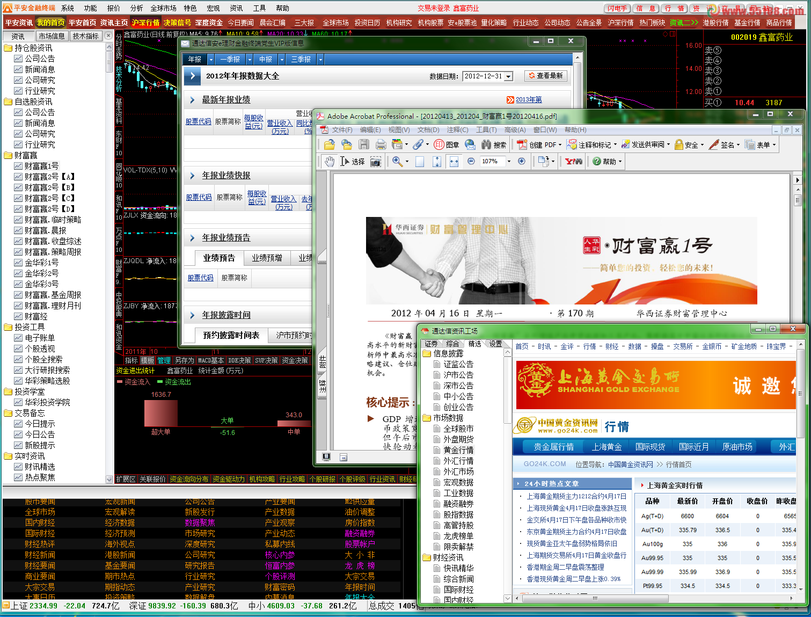The image size is (811, 617).
Task: Collapse the 信息披露 folder in 资讯工场 tree
Action: coord(427,353)
